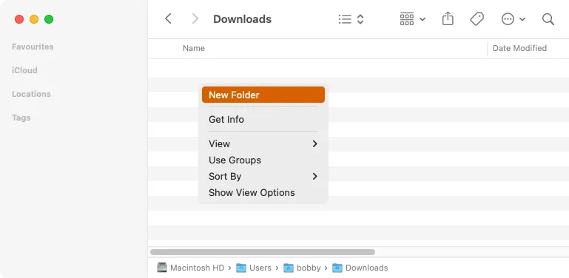This screenshot has width=569, height=278.
Task: Click the Tags icon in toolbar
Action: coord(477,18)
